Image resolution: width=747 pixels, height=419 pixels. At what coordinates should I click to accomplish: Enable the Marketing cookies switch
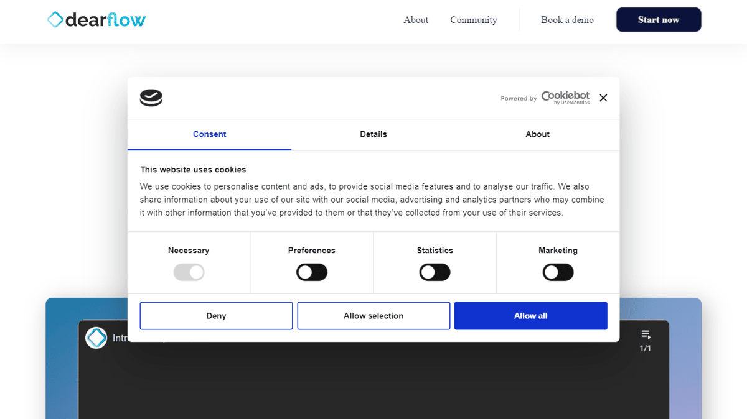tap(558, 272)
